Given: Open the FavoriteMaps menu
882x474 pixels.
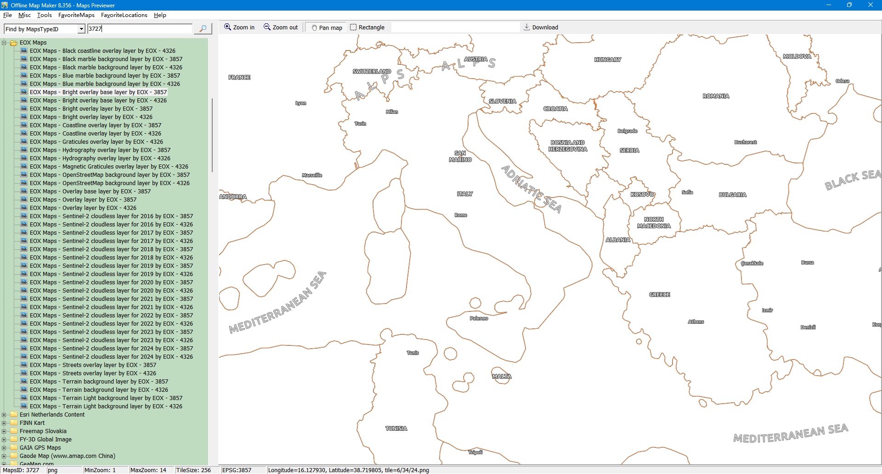Looking at the screenshot, I should [76, 15].
